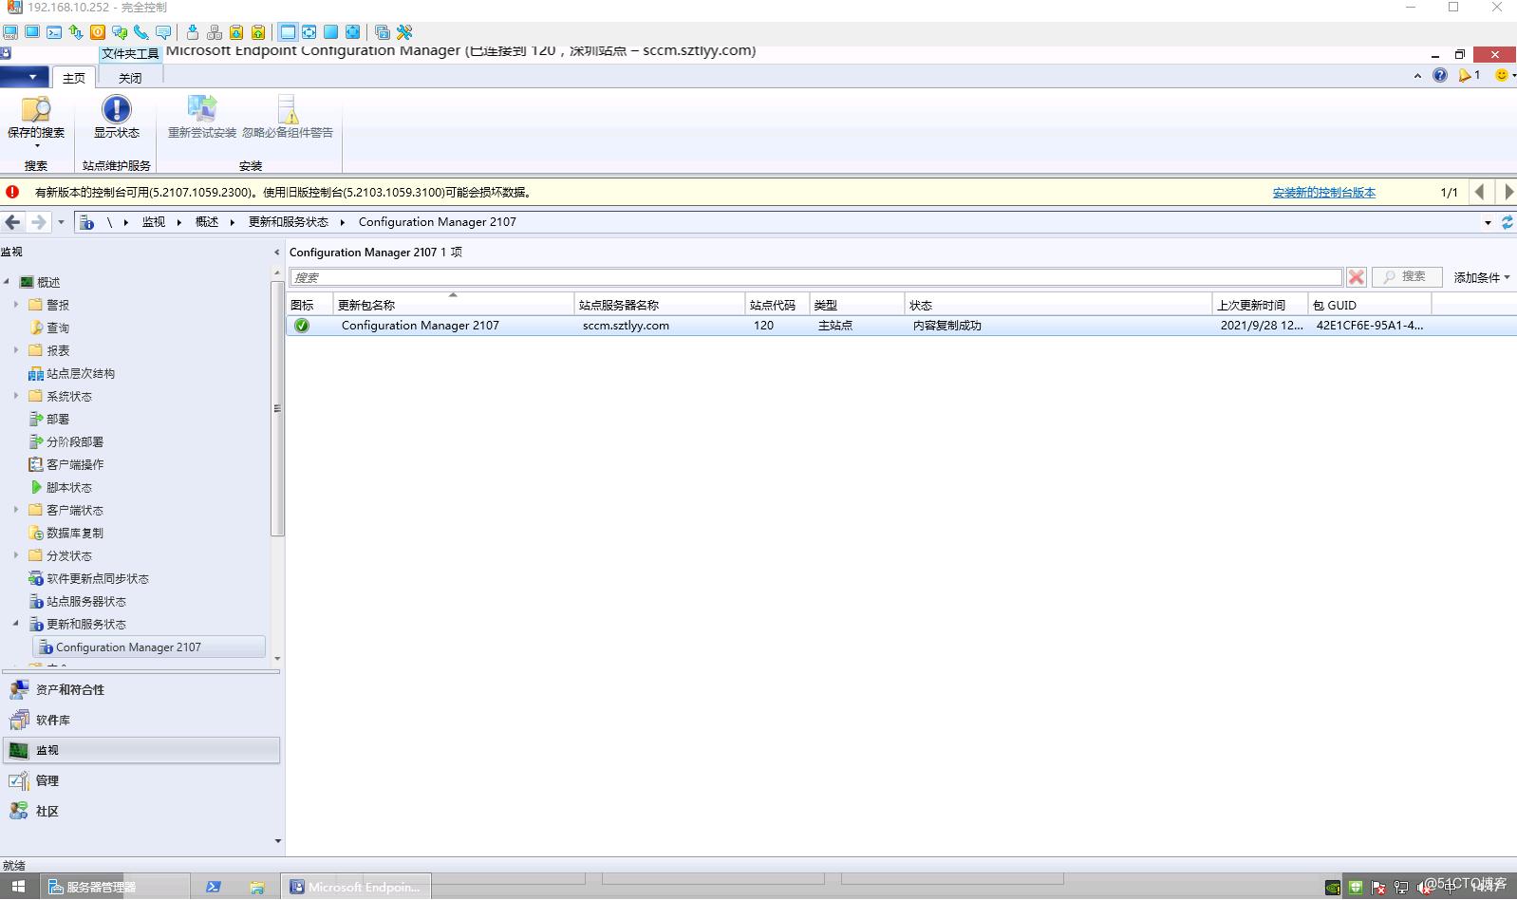Click the transfer arrows icon in remote toolbar
Image resolution: width=1517 pixels, height=900 pixels.
[76, 32]
